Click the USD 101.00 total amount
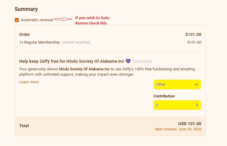This screenshot has width=227, height=146. pos(190,124)
